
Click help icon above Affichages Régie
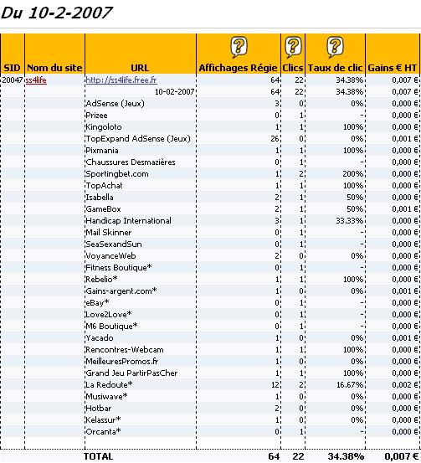239,47
